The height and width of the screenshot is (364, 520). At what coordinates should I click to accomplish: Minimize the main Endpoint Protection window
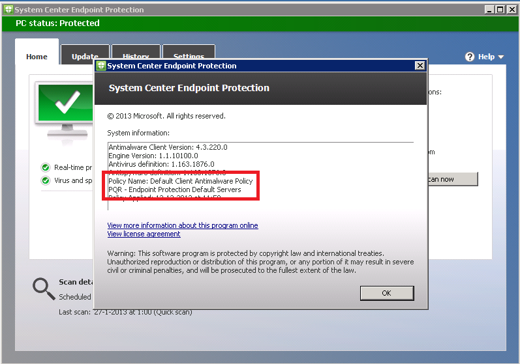[489, 10]
